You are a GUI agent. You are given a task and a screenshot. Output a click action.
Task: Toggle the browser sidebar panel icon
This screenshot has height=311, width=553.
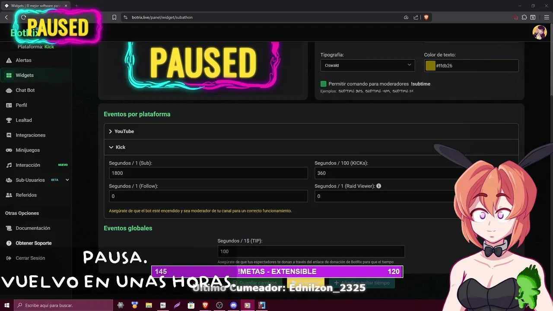tap(533, 17)
